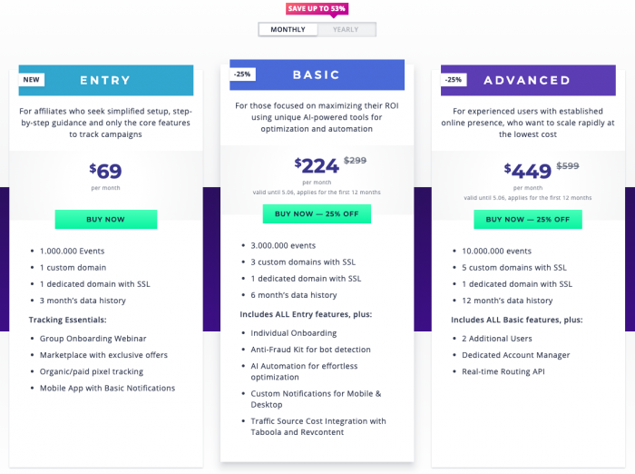Click the crossed-out $299 price
The image size is (635, 474).
point(356,161)
